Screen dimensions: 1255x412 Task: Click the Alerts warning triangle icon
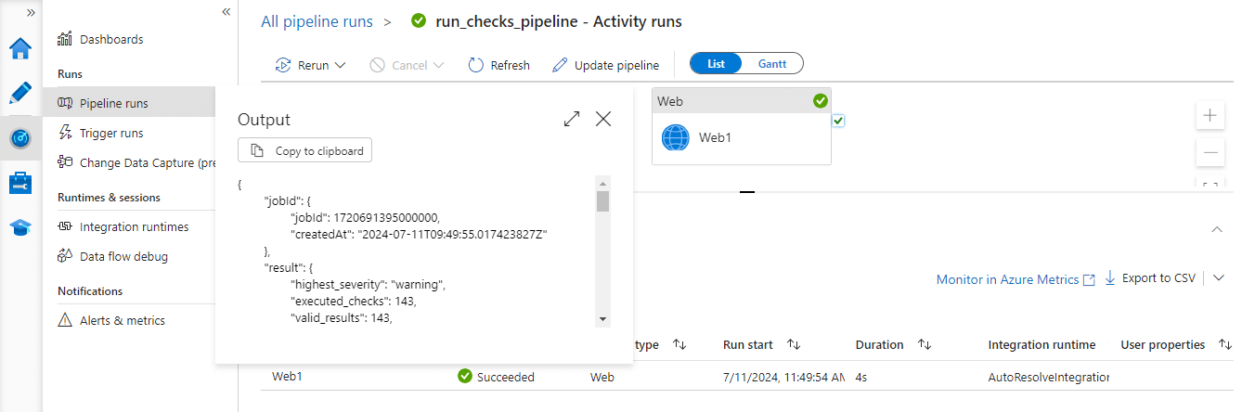pyautogui.click(x=65, y=320)
